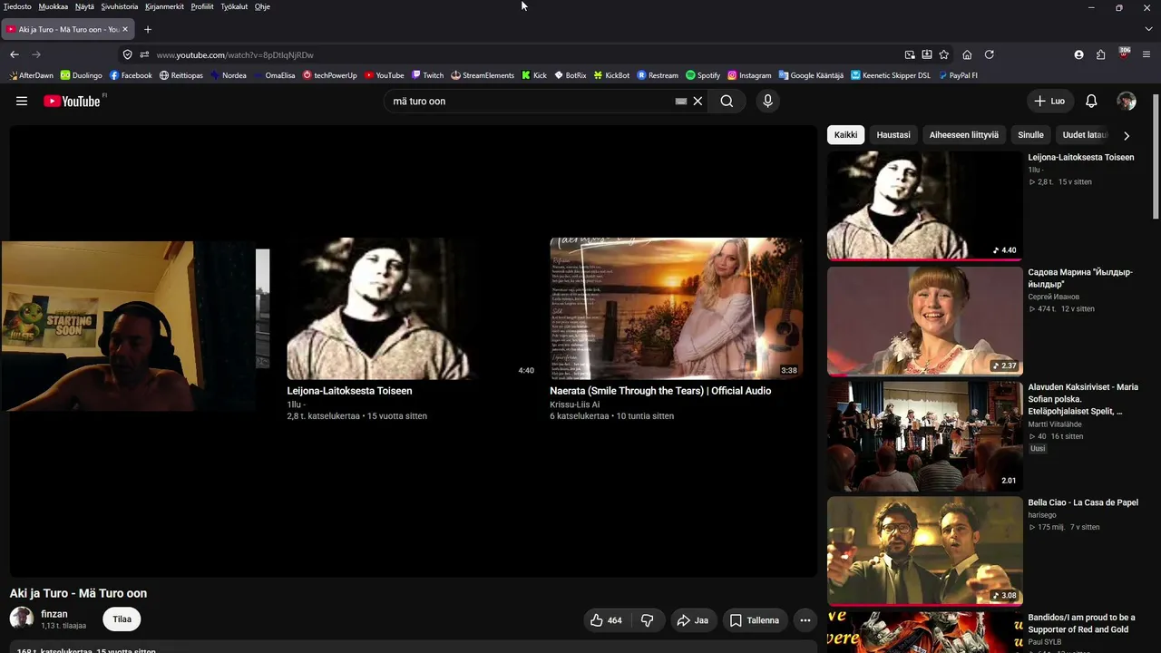
Task: Like the video with 464 likes
Action: point(606,620)
